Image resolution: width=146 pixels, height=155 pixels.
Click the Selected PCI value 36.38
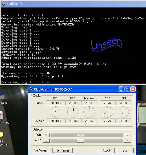pos(123,121)
